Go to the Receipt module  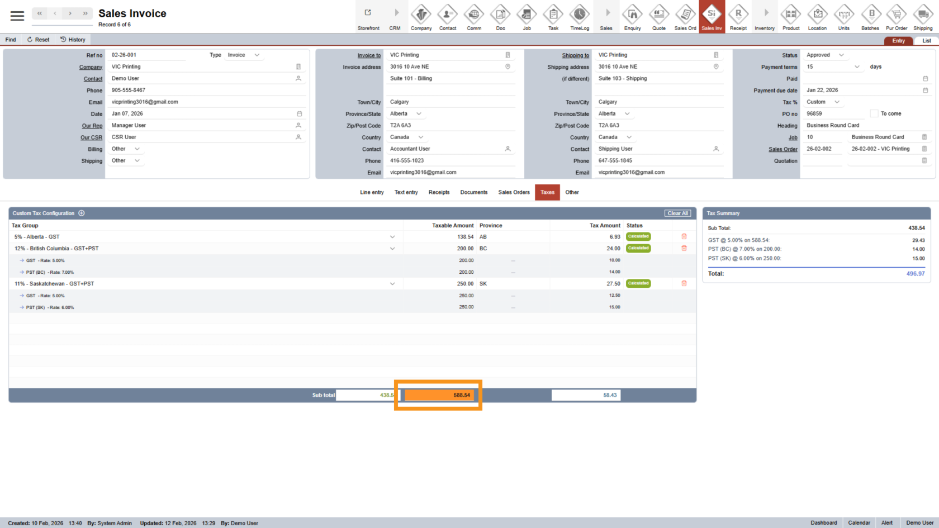(738, 17)
